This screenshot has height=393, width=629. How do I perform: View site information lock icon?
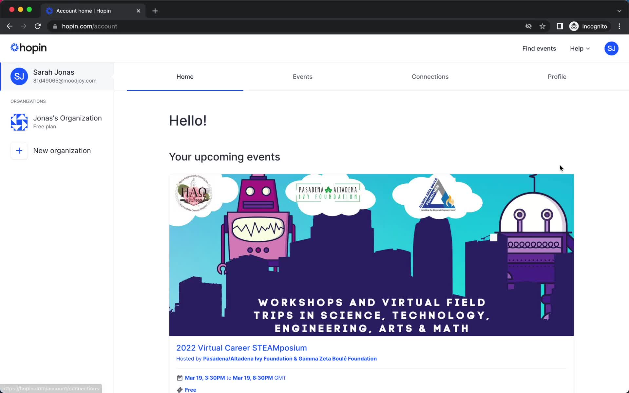(x=55, y=27)
